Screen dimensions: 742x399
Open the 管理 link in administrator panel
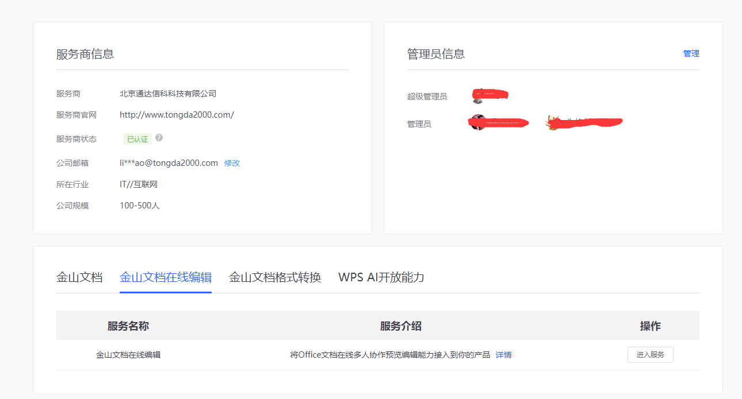point(691,53)
